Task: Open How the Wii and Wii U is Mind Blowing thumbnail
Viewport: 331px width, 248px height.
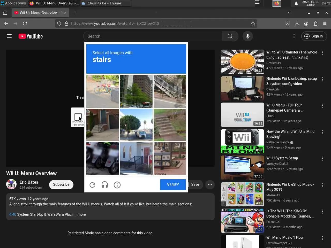Action: click(243, 141)
